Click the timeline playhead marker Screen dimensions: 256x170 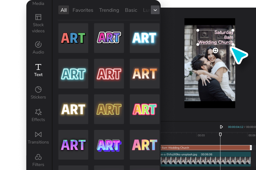pos(220,134)
